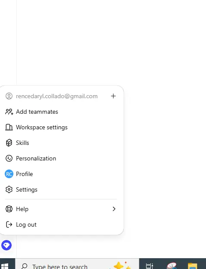Click the Help lifebuoy icon
The width and height of the screenshot is (206, 269).
tap(9, 209)
